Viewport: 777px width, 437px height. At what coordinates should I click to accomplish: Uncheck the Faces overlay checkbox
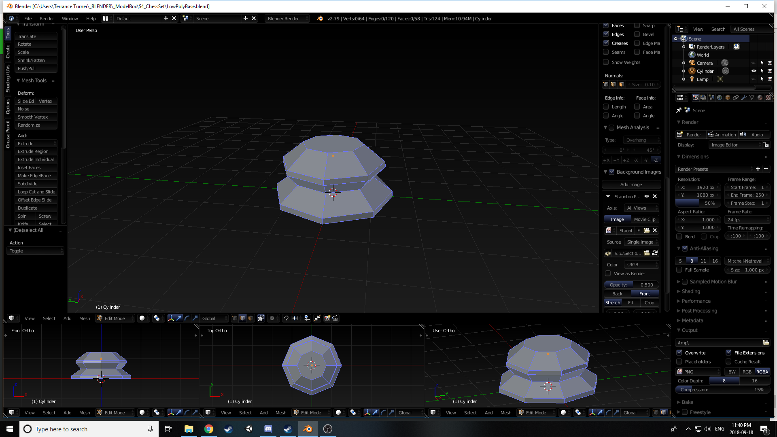[606, 25]
